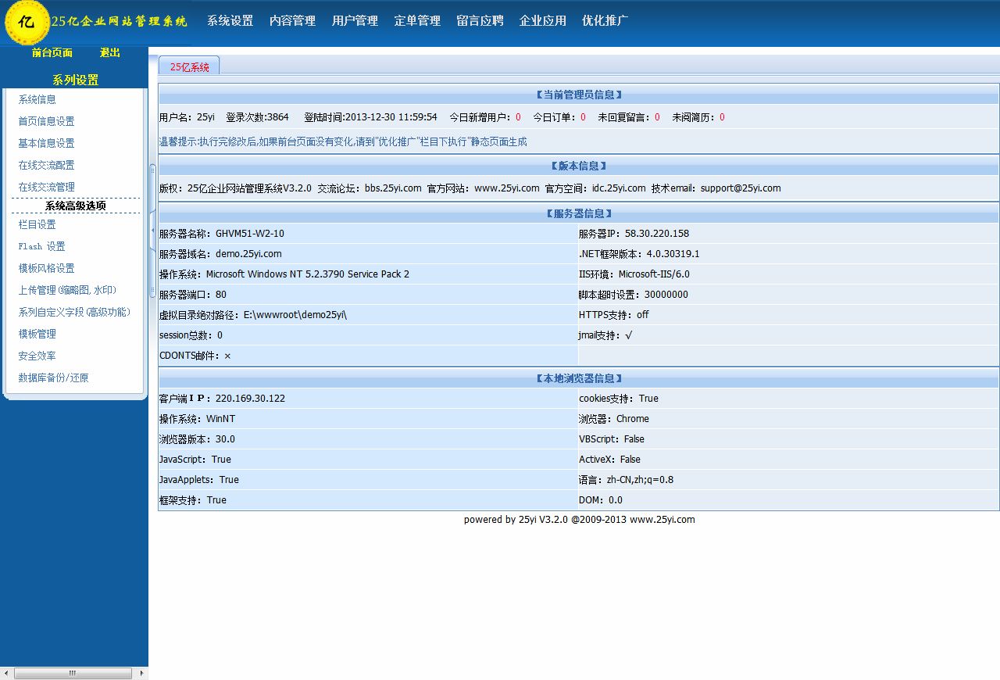Open the 定单管理 menu
Image resolution: width=1000 pixels, height=680 pixels.
[x=417, y=21]
